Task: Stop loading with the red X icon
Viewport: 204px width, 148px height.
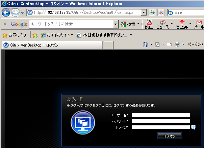Action: [161, 12]
